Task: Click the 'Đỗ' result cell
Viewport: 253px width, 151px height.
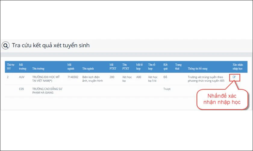Action: click(x=165, y=77)
